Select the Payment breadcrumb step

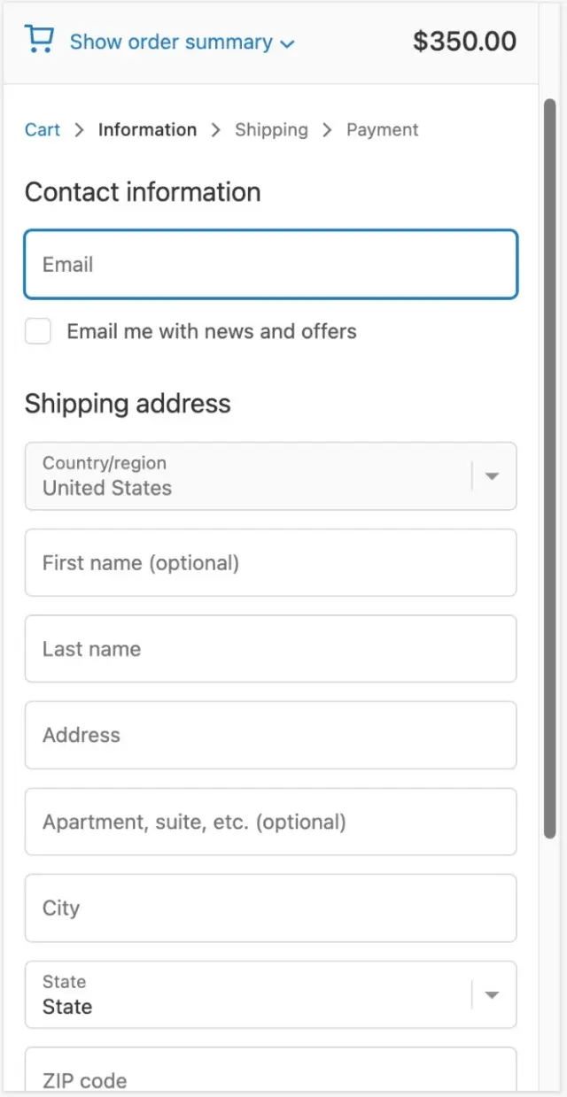pos(382,129)
